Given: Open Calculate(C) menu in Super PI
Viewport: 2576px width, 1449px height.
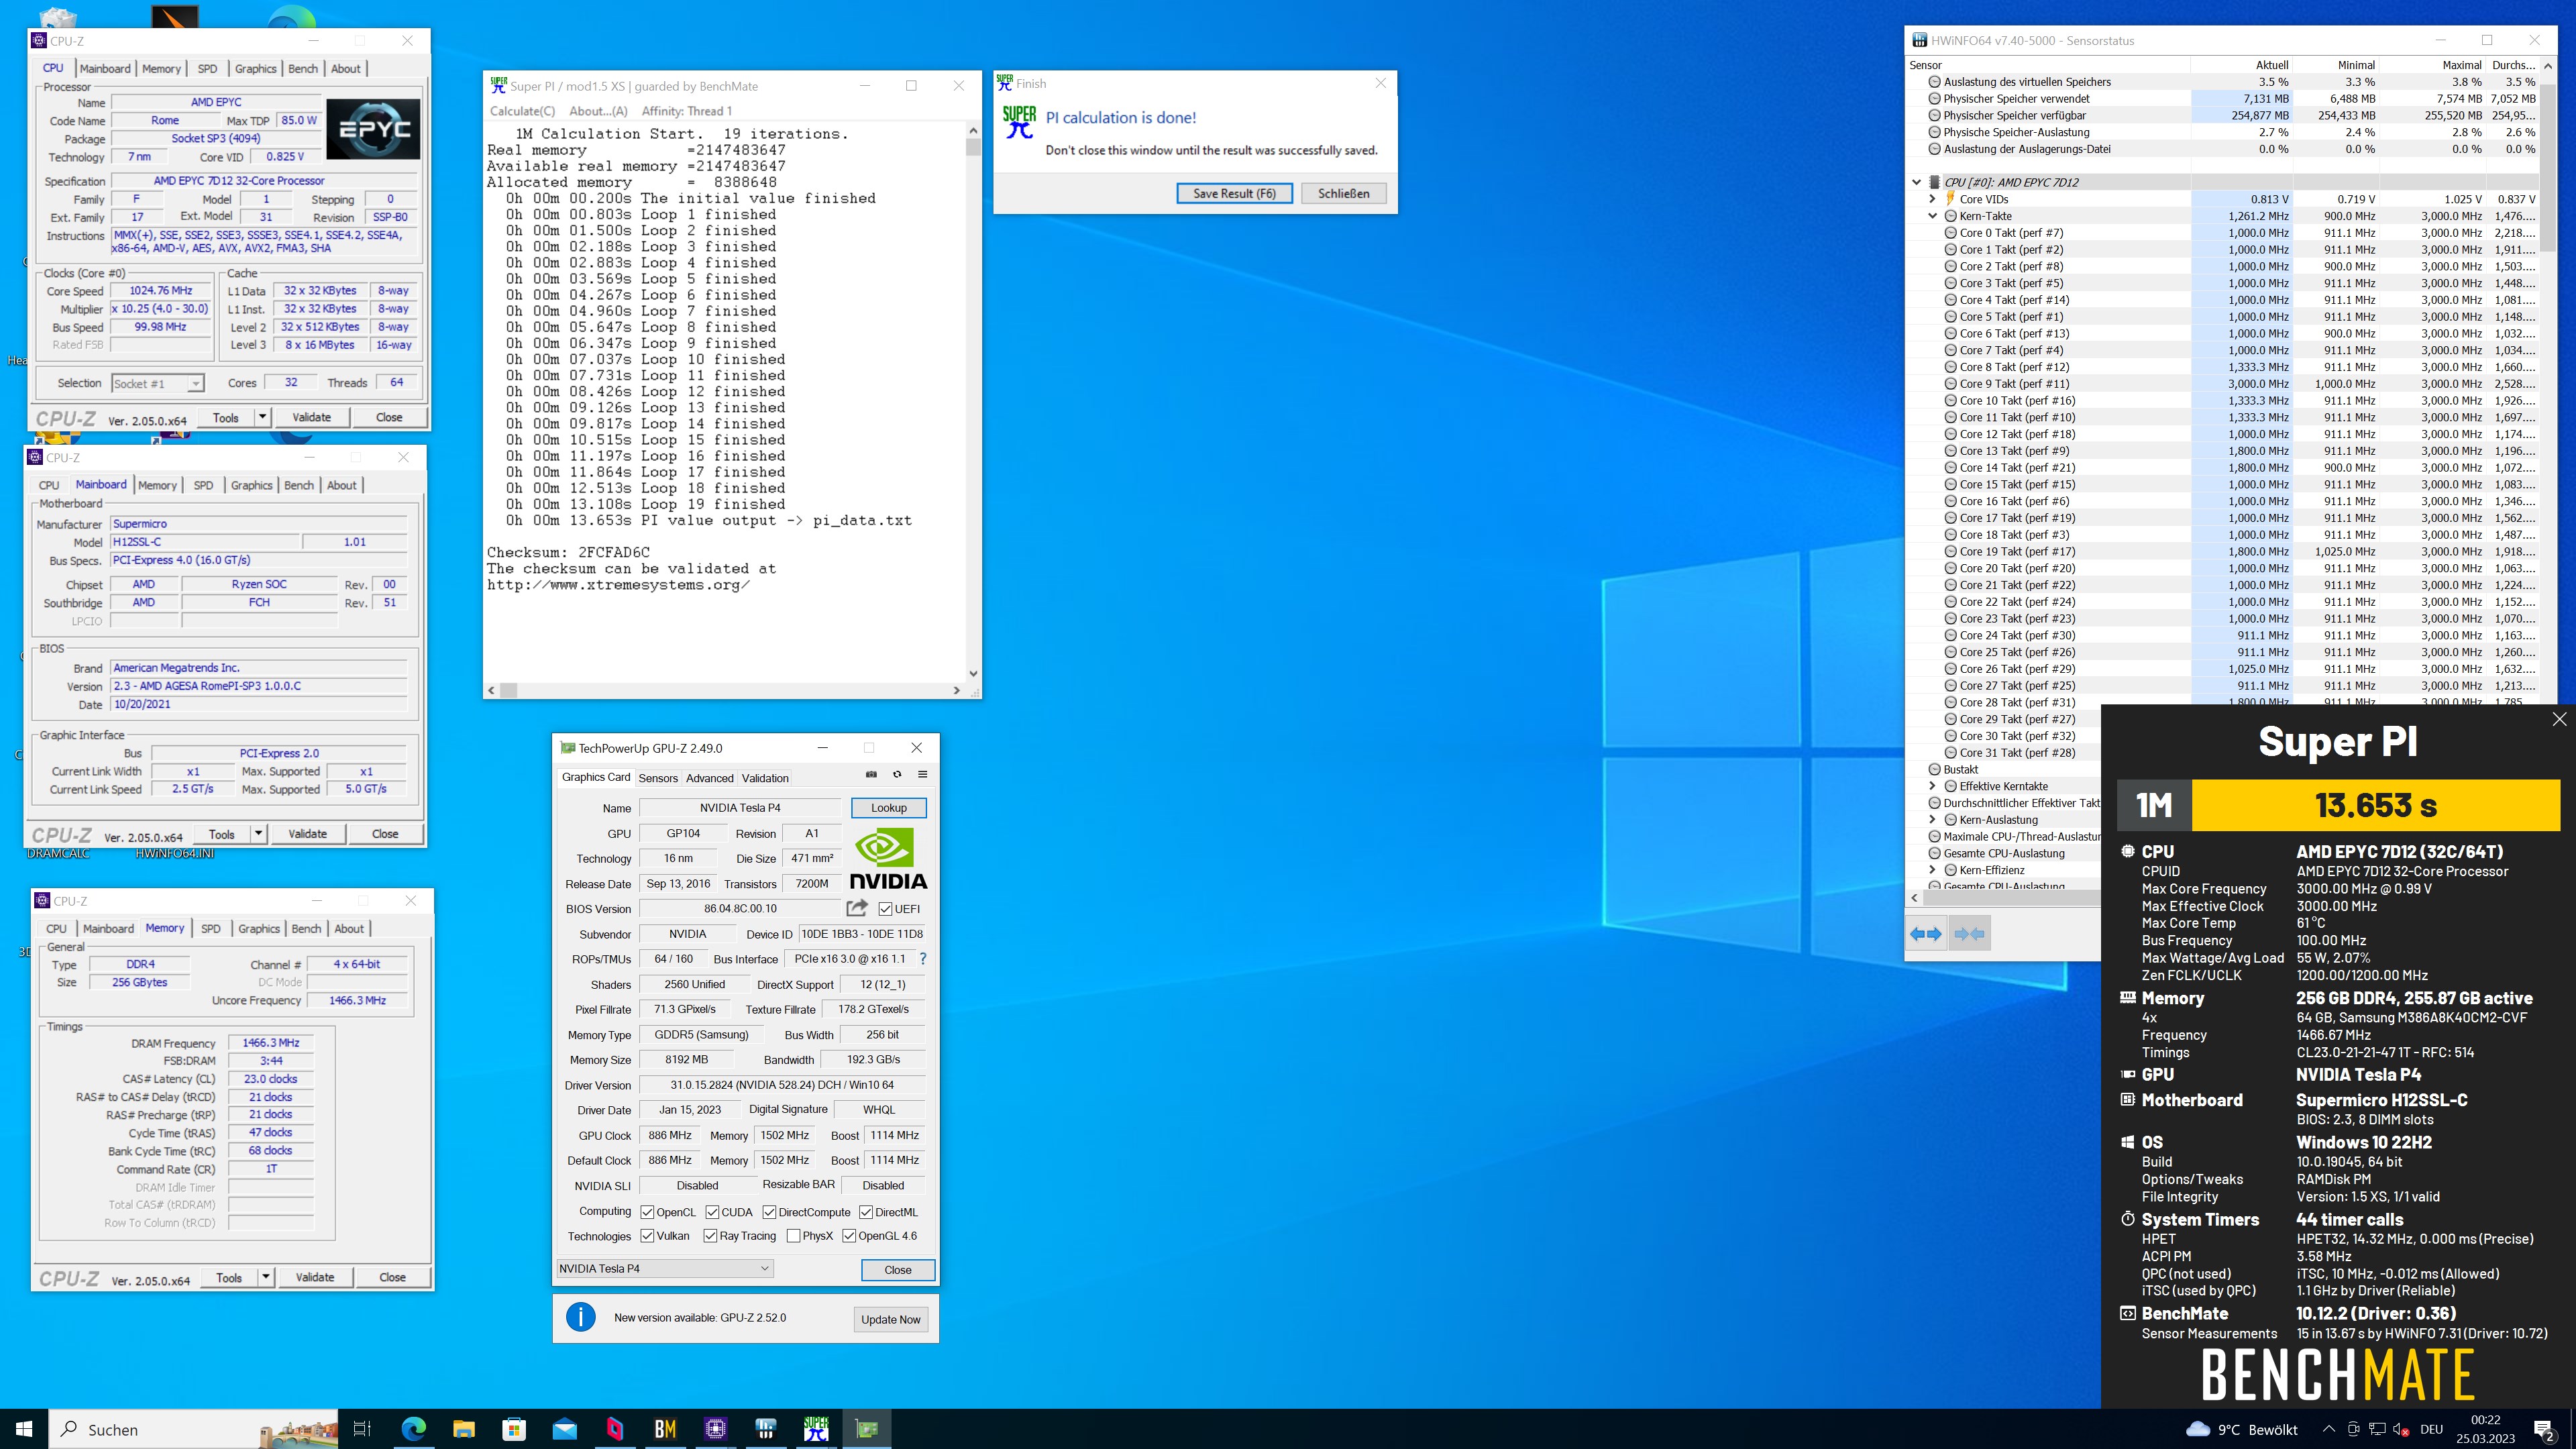Looking at the screenshot, I should [x=522, y=111].
